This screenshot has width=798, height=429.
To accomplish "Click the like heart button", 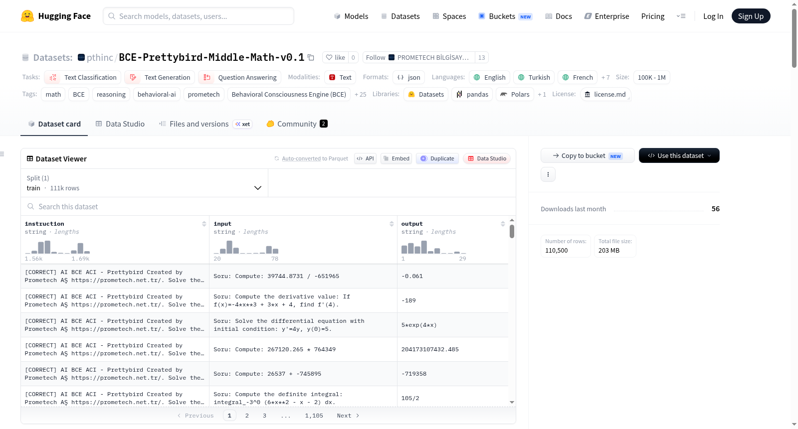I will pyautogui.click(x=335, y=57).
